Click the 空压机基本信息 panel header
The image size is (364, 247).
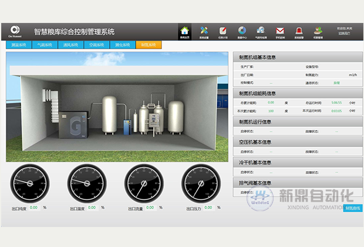pos(298,142)
